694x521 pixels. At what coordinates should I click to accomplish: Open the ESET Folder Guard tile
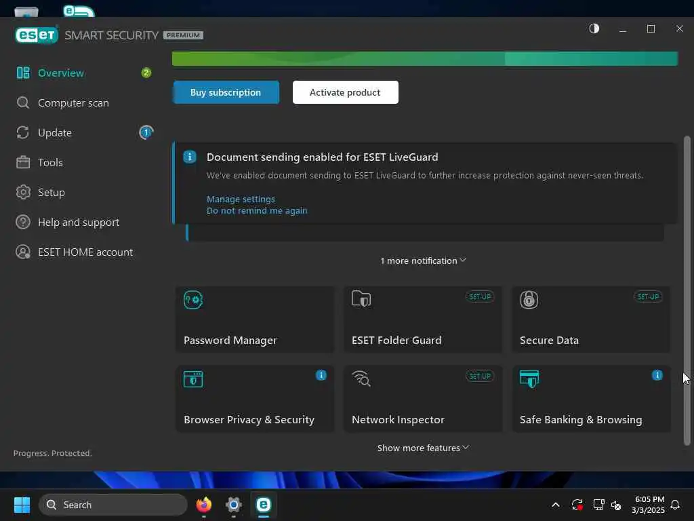coord(423,320)
